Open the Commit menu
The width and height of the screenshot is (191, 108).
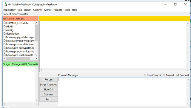(38, 10)
